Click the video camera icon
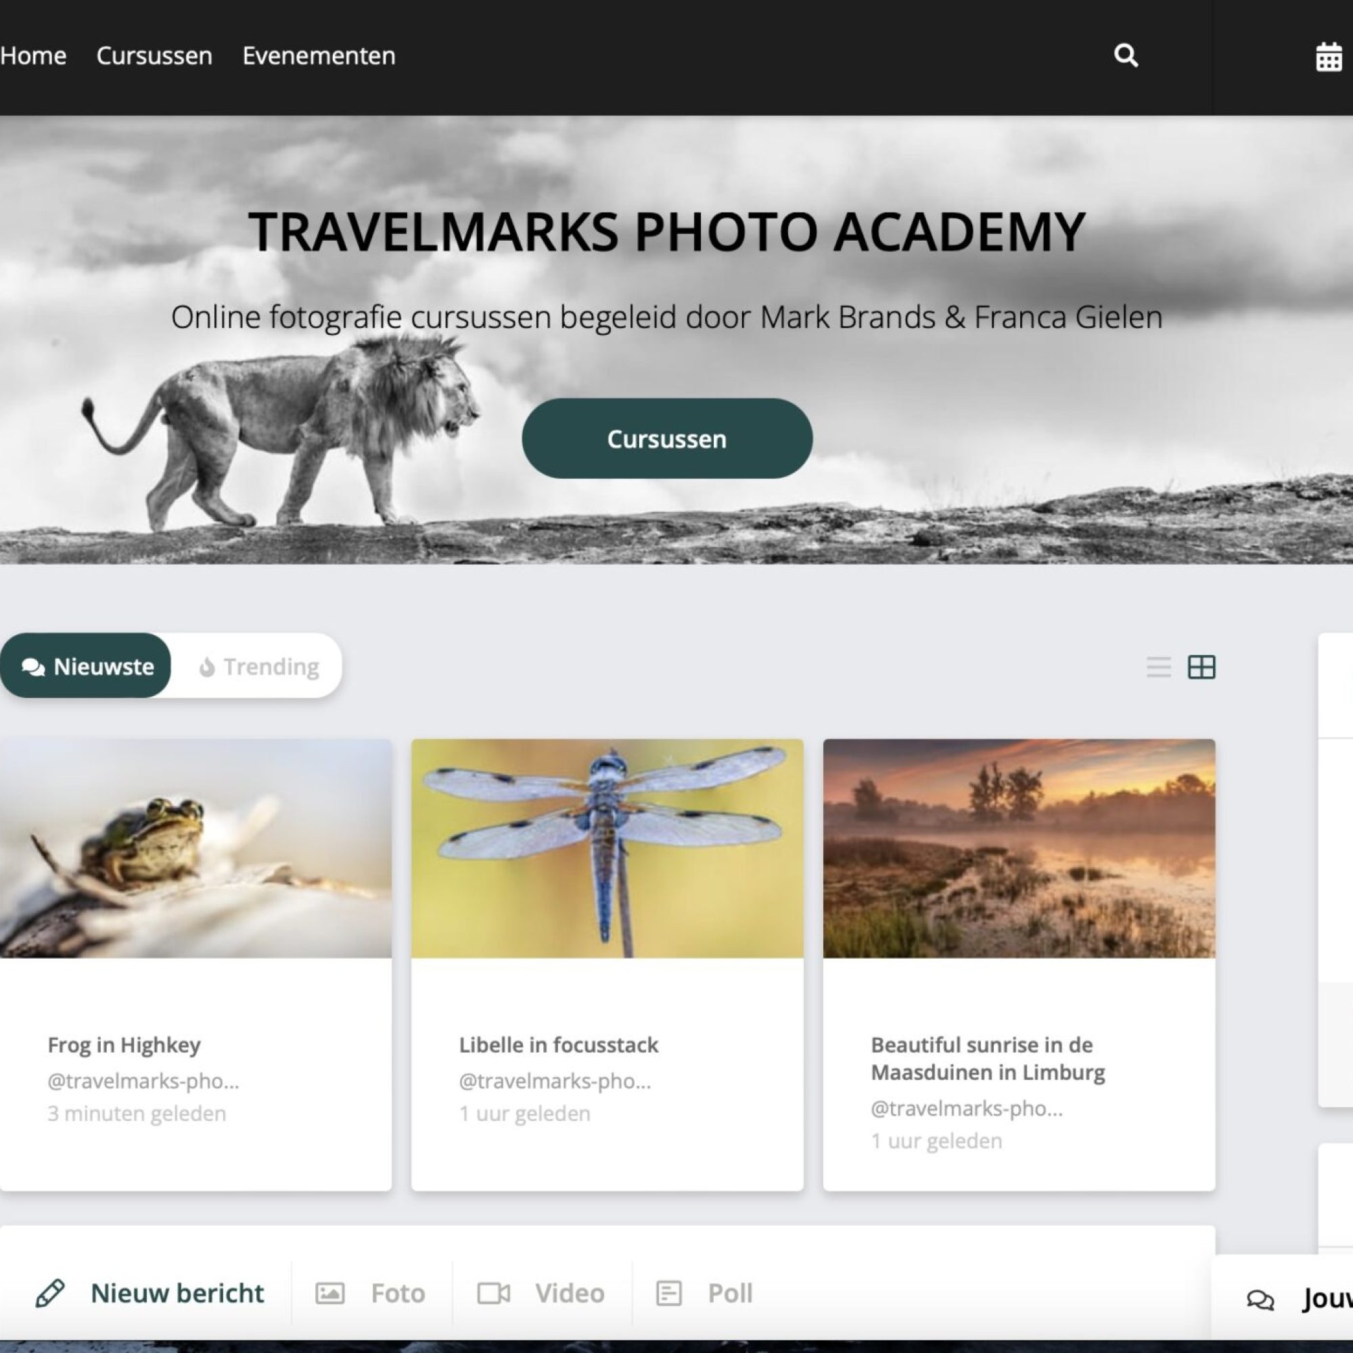The height and width of the screenshot is (1353, 1353). (494, 1293)
